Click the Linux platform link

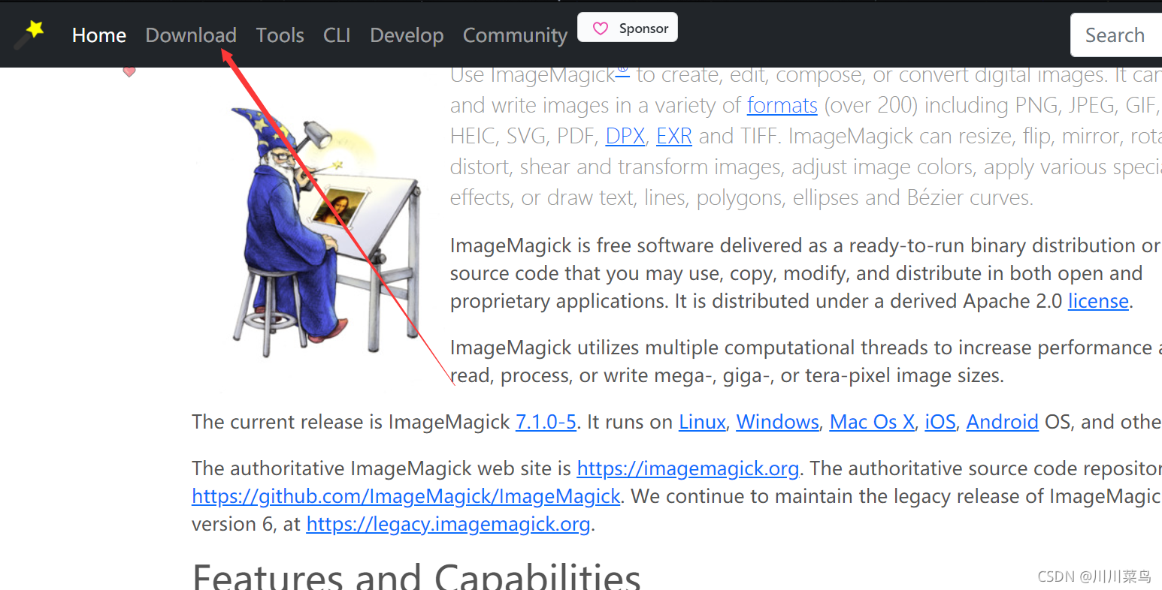tap(702, 423)
